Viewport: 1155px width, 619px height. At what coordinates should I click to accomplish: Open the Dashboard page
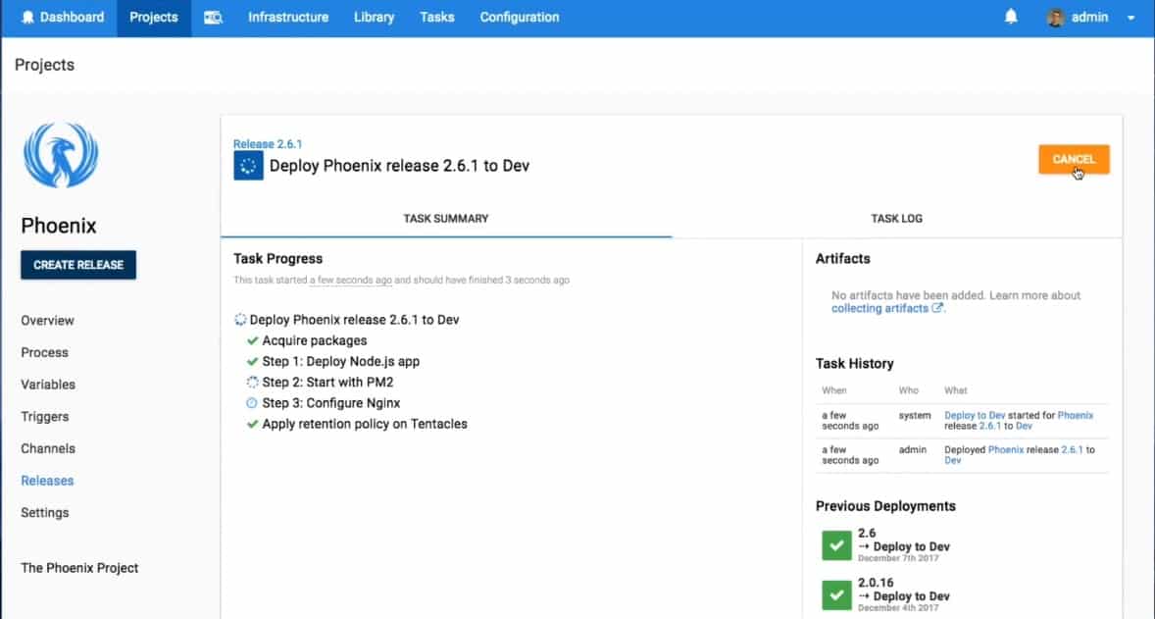63,17
